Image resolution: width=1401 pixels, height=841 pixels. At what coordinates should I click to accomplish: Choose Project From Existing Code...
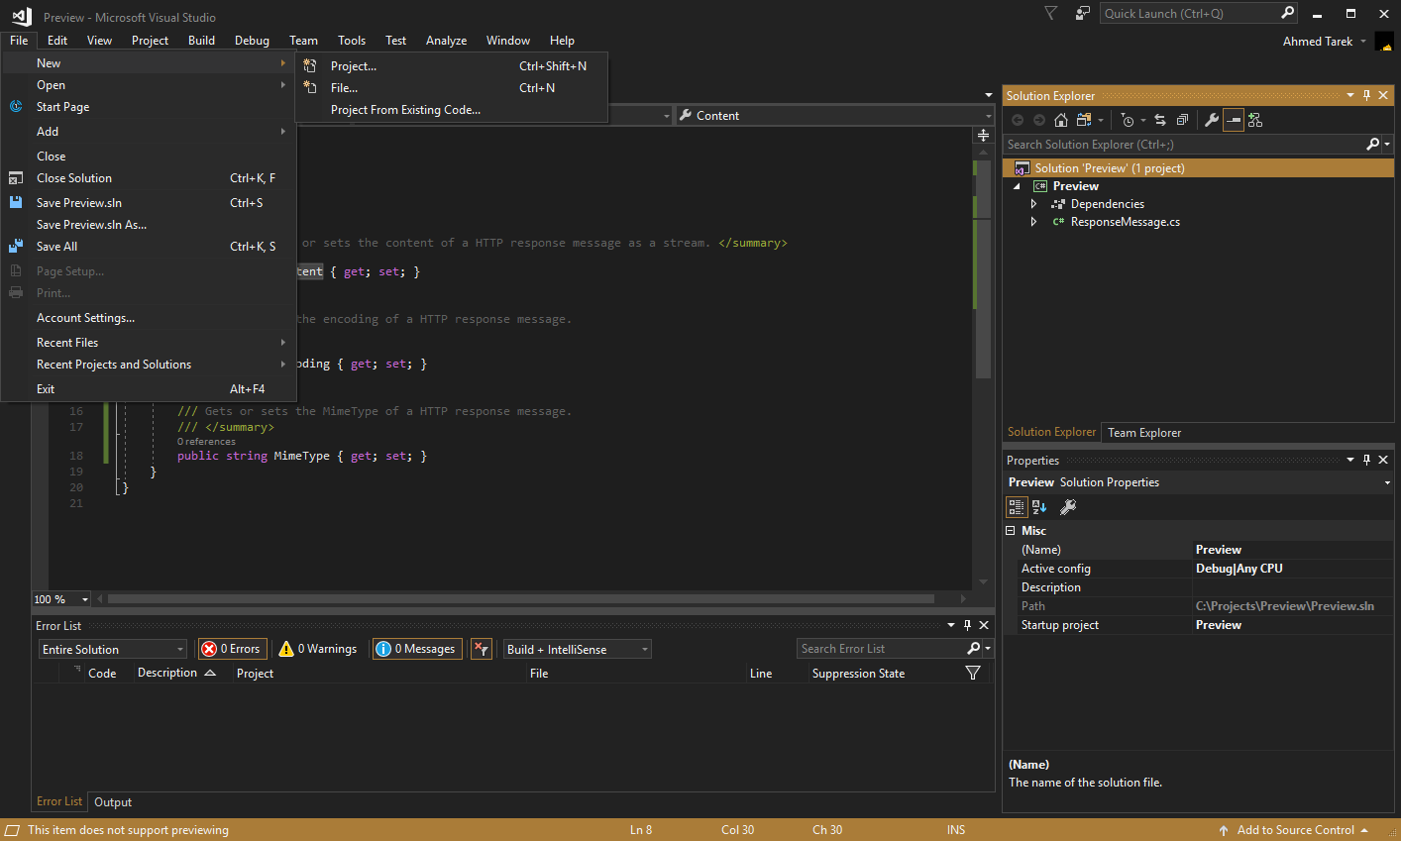tap(451, 110)
